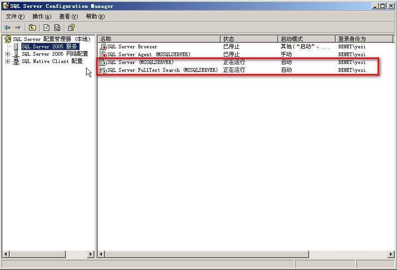Click 正在运行 status of SQL Server (MSSQLSERVER)
This screenshot has height=270, width=397.
pos(234,62)
